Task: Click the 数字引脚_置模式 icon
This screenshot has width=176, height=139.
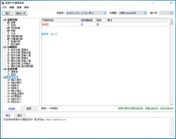Action: [8, 50]
